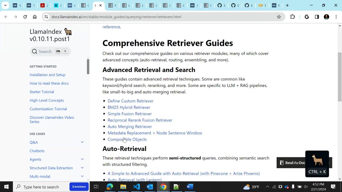Click the address bar URL
This screenshot has height=192, width=342.
click(116, 17)
